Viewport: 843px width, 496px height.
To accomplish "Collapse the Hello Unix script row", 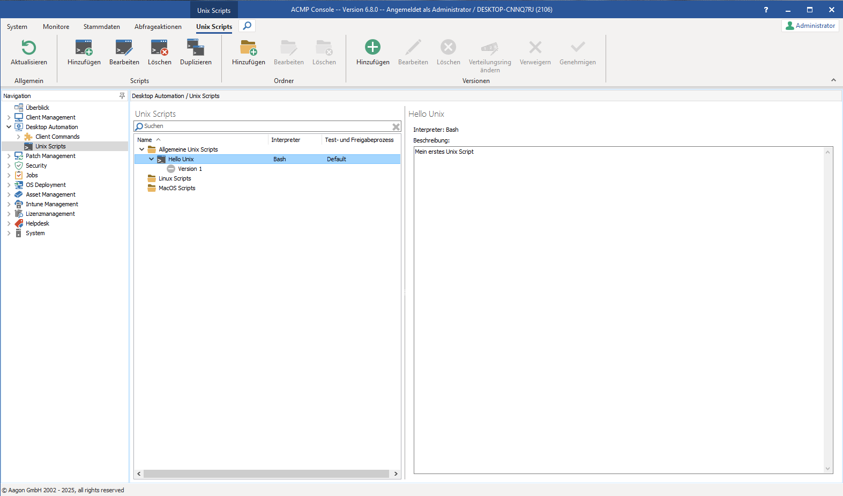I will (151, 159).
